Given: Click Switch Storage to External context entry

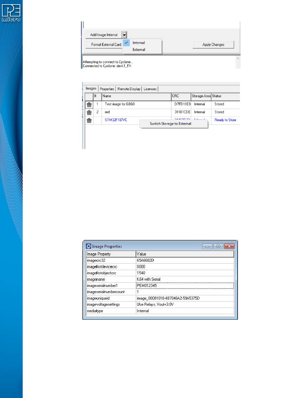Looking at the screenshot, I should coord(174,124).
